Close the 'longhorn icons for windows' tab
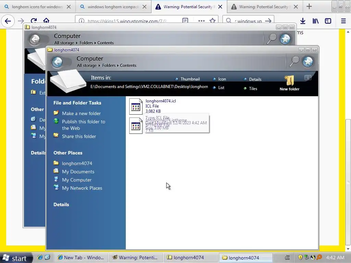This screenshot has width=351, height=263. pyautogui.click(x=69, y=7)
